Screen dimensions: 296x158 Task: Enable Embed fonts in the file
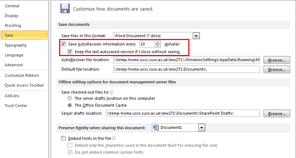point(64,138)
